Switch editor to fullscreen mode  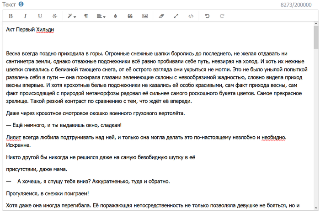[176, 16]
